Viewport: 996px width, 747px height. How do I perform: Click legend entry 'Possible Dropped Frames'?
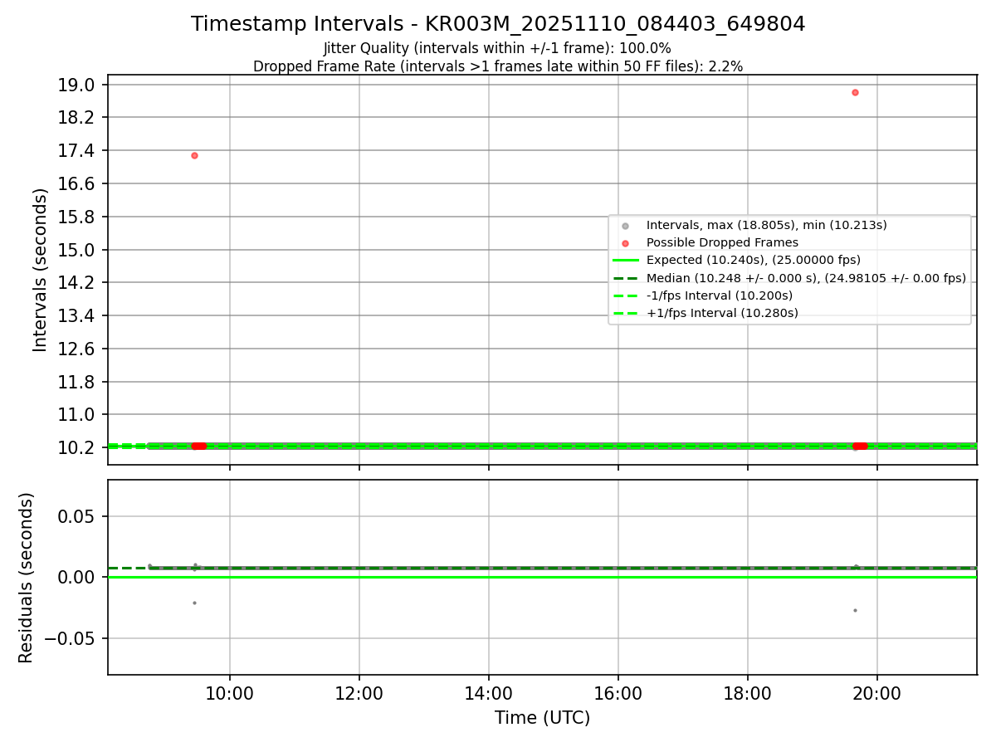coord(722,242)
